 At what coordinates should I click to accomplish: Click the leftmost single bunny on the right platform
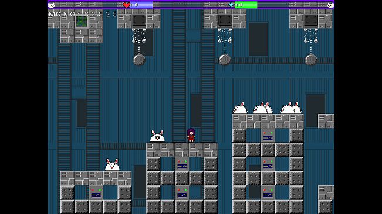pyautogui.click(x=240, y=108)
